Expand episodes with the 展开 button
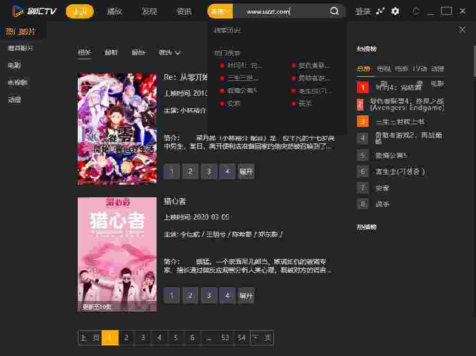 [x=246, y=171]
